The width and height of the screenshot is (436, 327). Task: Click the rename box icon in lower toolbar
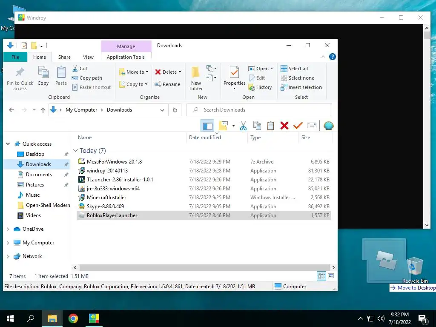311,126
